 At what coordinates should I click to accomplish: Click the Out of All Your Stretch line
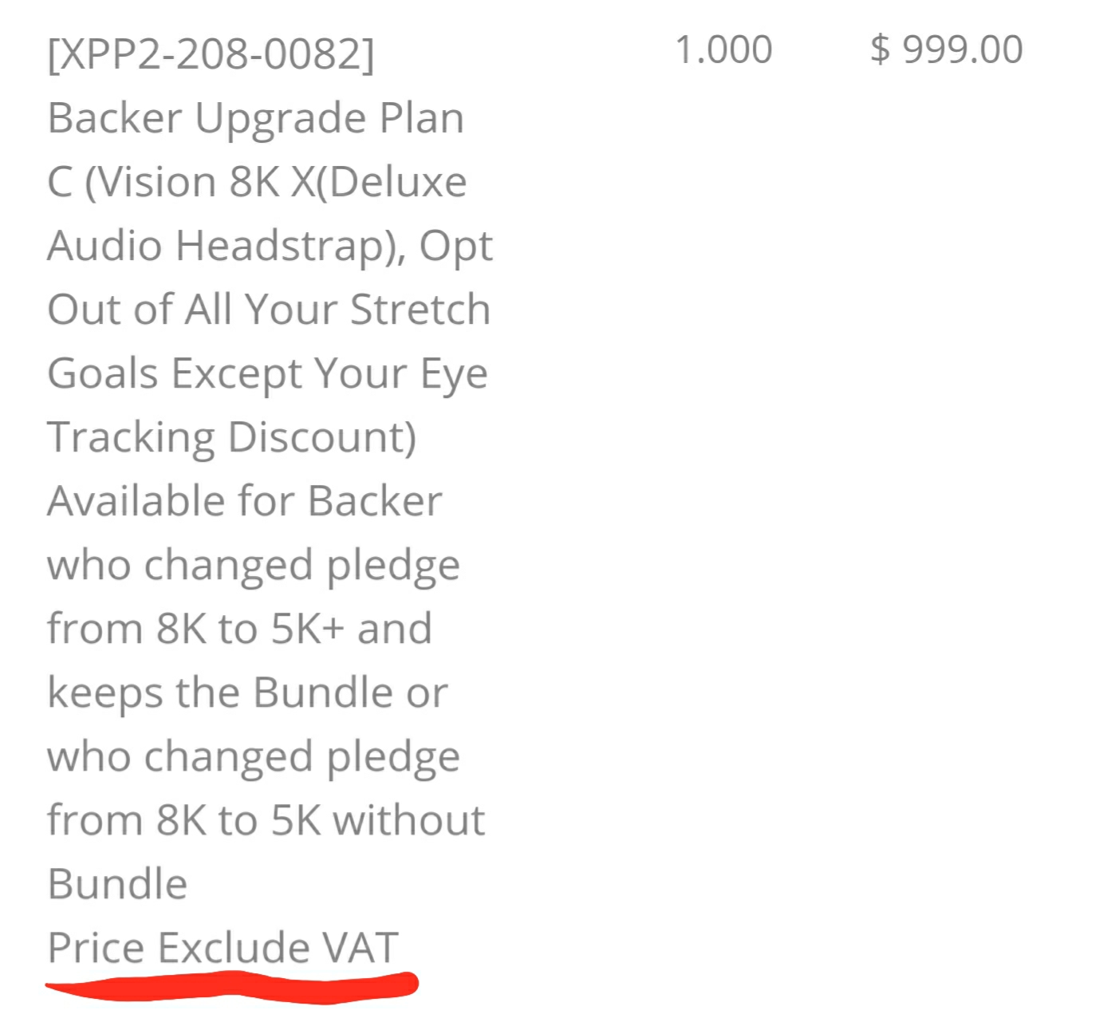coord(269,309)
